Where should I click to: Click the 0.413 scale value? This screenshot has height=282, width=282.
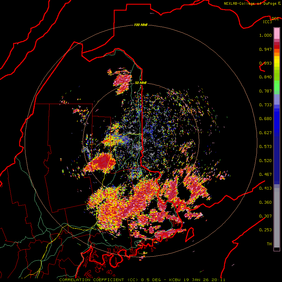tap(265, 188)
